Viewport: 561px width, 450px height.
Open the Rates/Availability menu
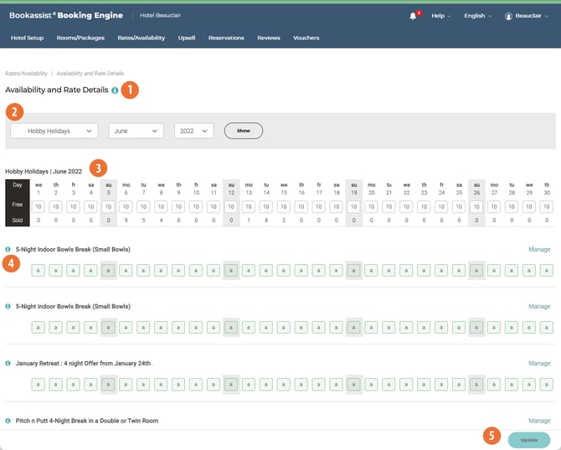pyautogui.click(x=141, y=38)
